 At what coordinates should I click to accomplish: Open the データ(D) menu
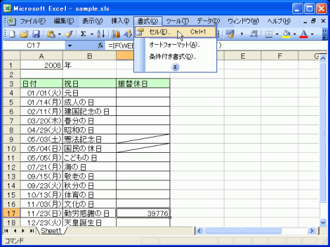tap(209, 21)
